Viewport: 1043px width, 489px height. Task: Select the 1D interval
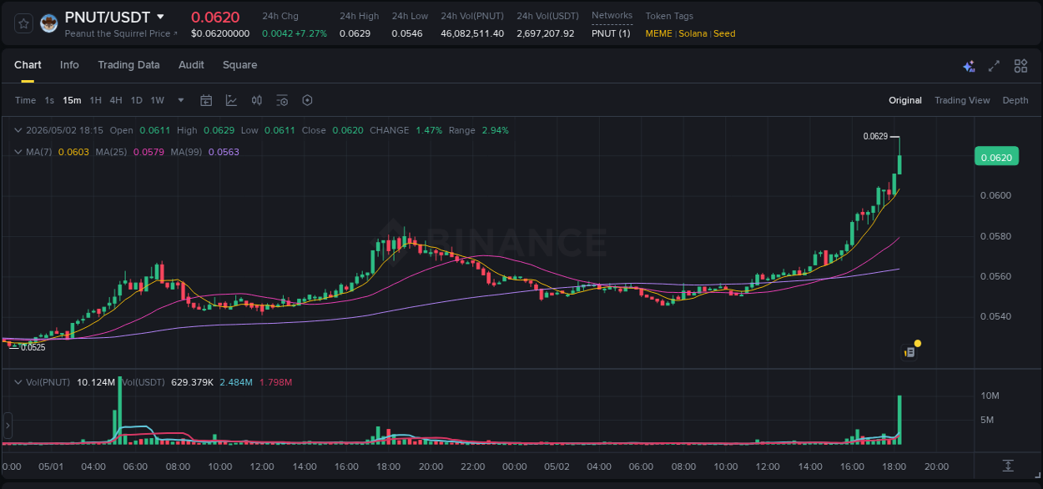pos(136,100)
